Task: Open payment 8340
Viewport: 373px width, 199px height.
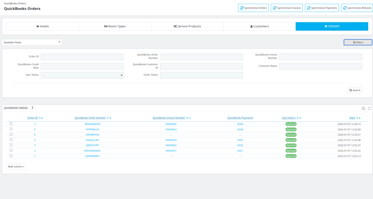Action: pos(240,124)
